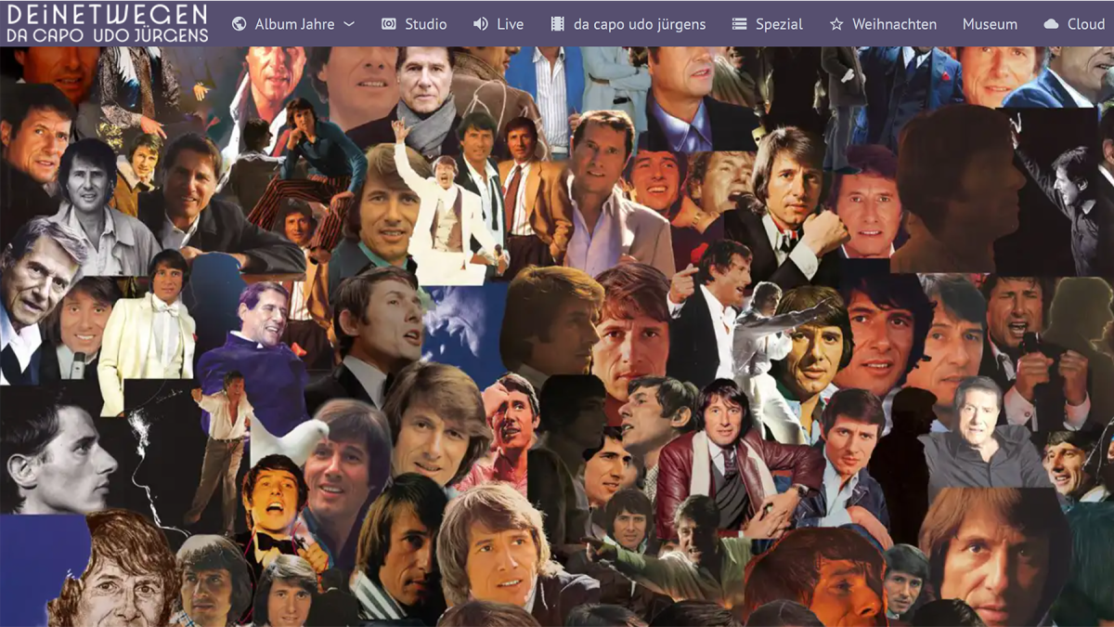This screenshot has width=1114, height=627.
Task: Open the Studio menu item
Action: click(x=425, y=24)
